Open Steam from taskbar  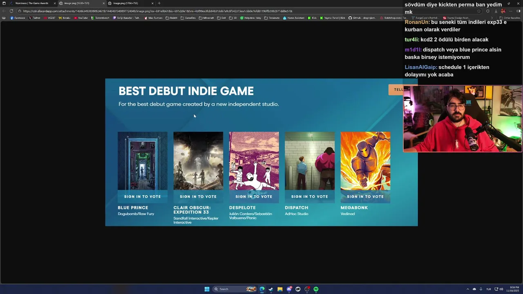point(270,289)
